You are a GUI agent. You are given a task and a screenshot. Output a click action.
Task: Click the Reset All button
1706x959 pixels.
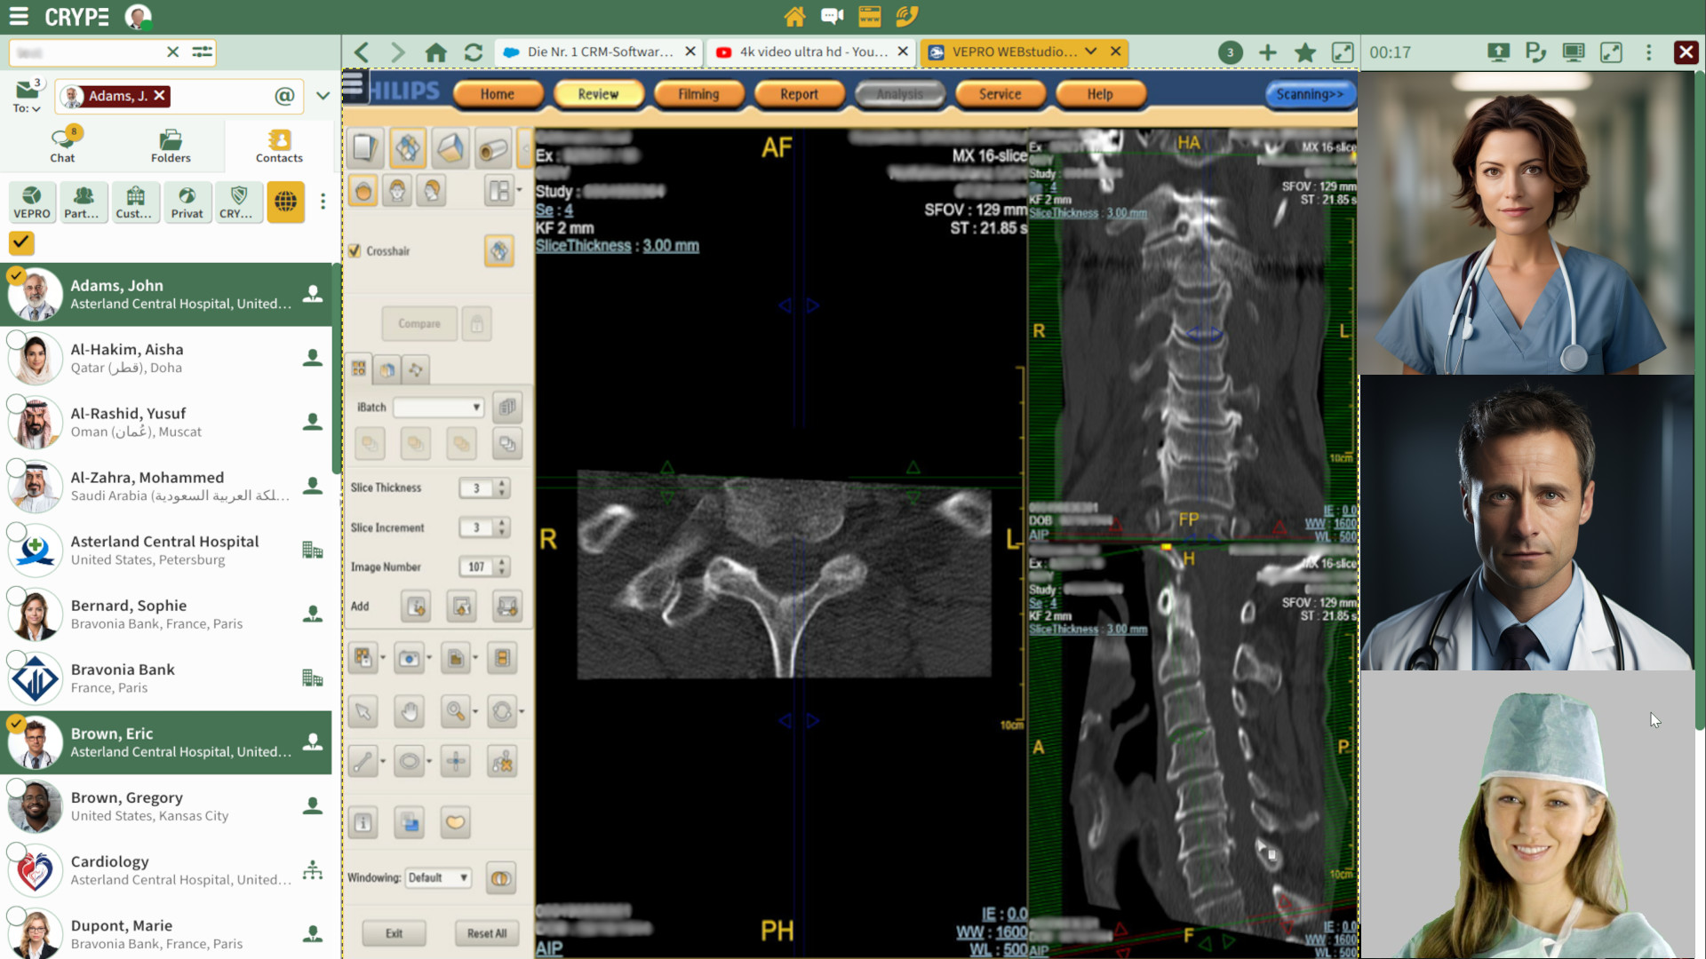tap(487, 933)
